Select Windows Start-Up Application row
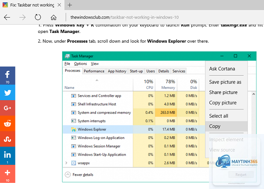Viewport: 264px width, 189px height. coord(134,155)
